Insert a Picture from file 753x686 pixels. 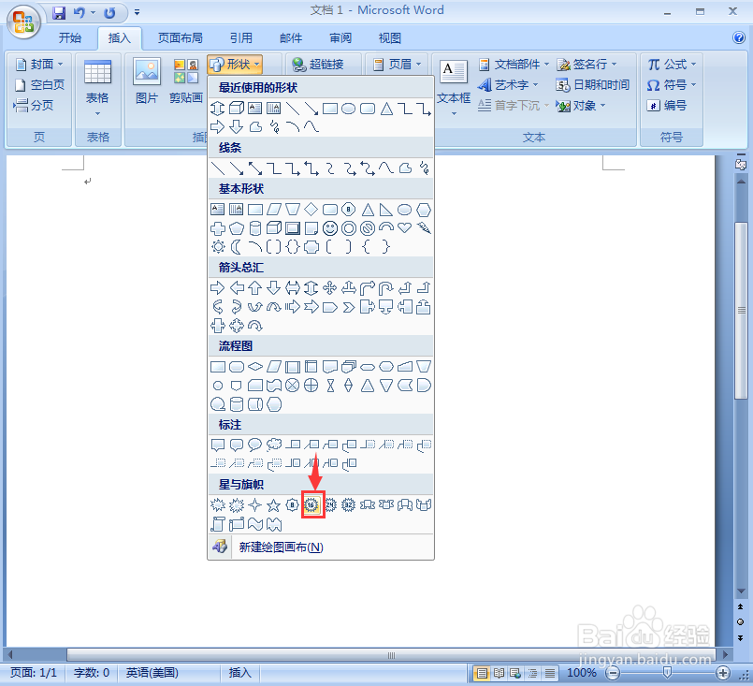[147, 81]
